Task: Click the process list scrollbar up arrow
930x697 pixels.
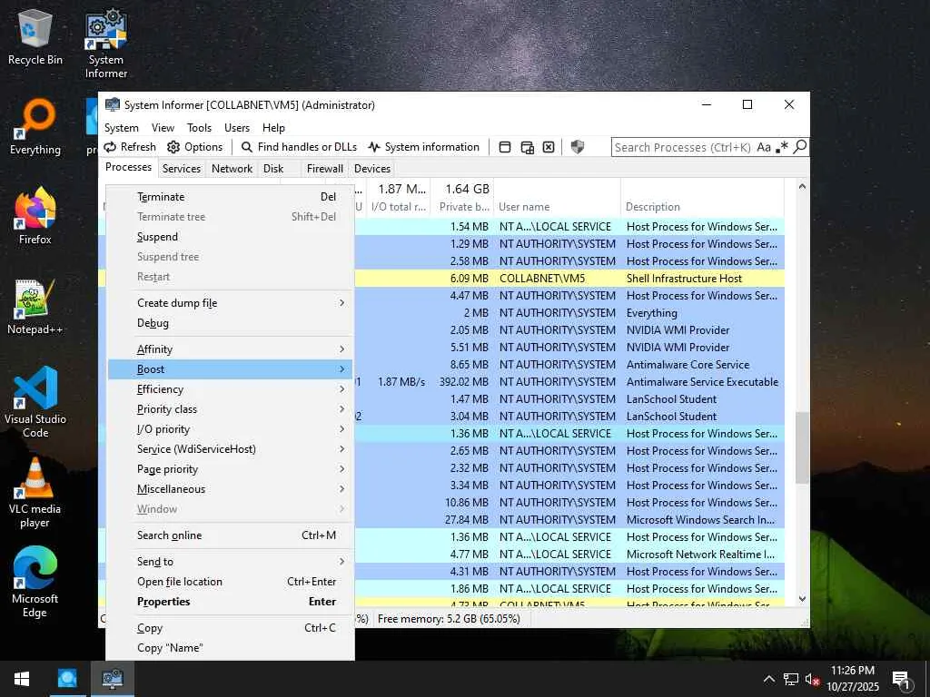Action: [x=802, y=186]
